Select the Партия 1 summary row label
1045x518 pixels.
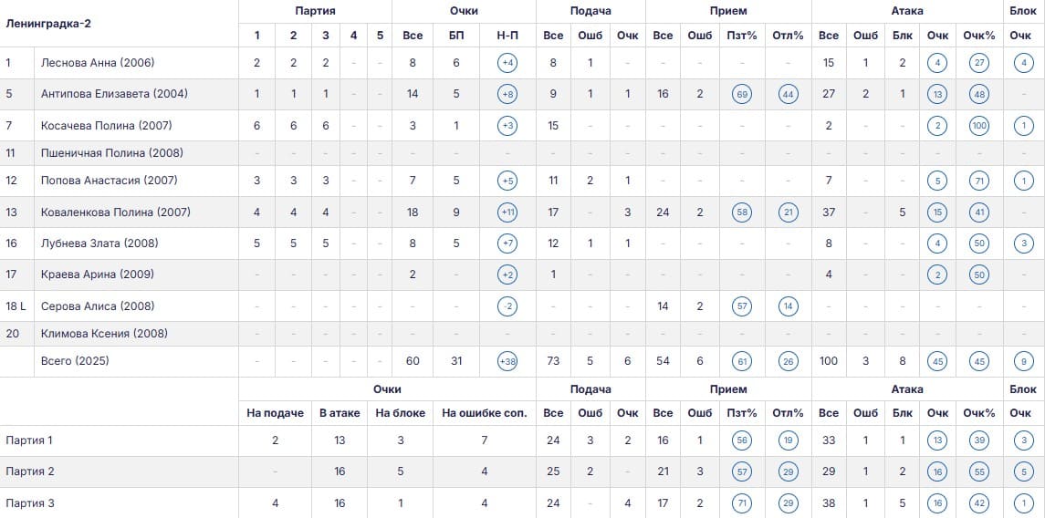[29, 440]
